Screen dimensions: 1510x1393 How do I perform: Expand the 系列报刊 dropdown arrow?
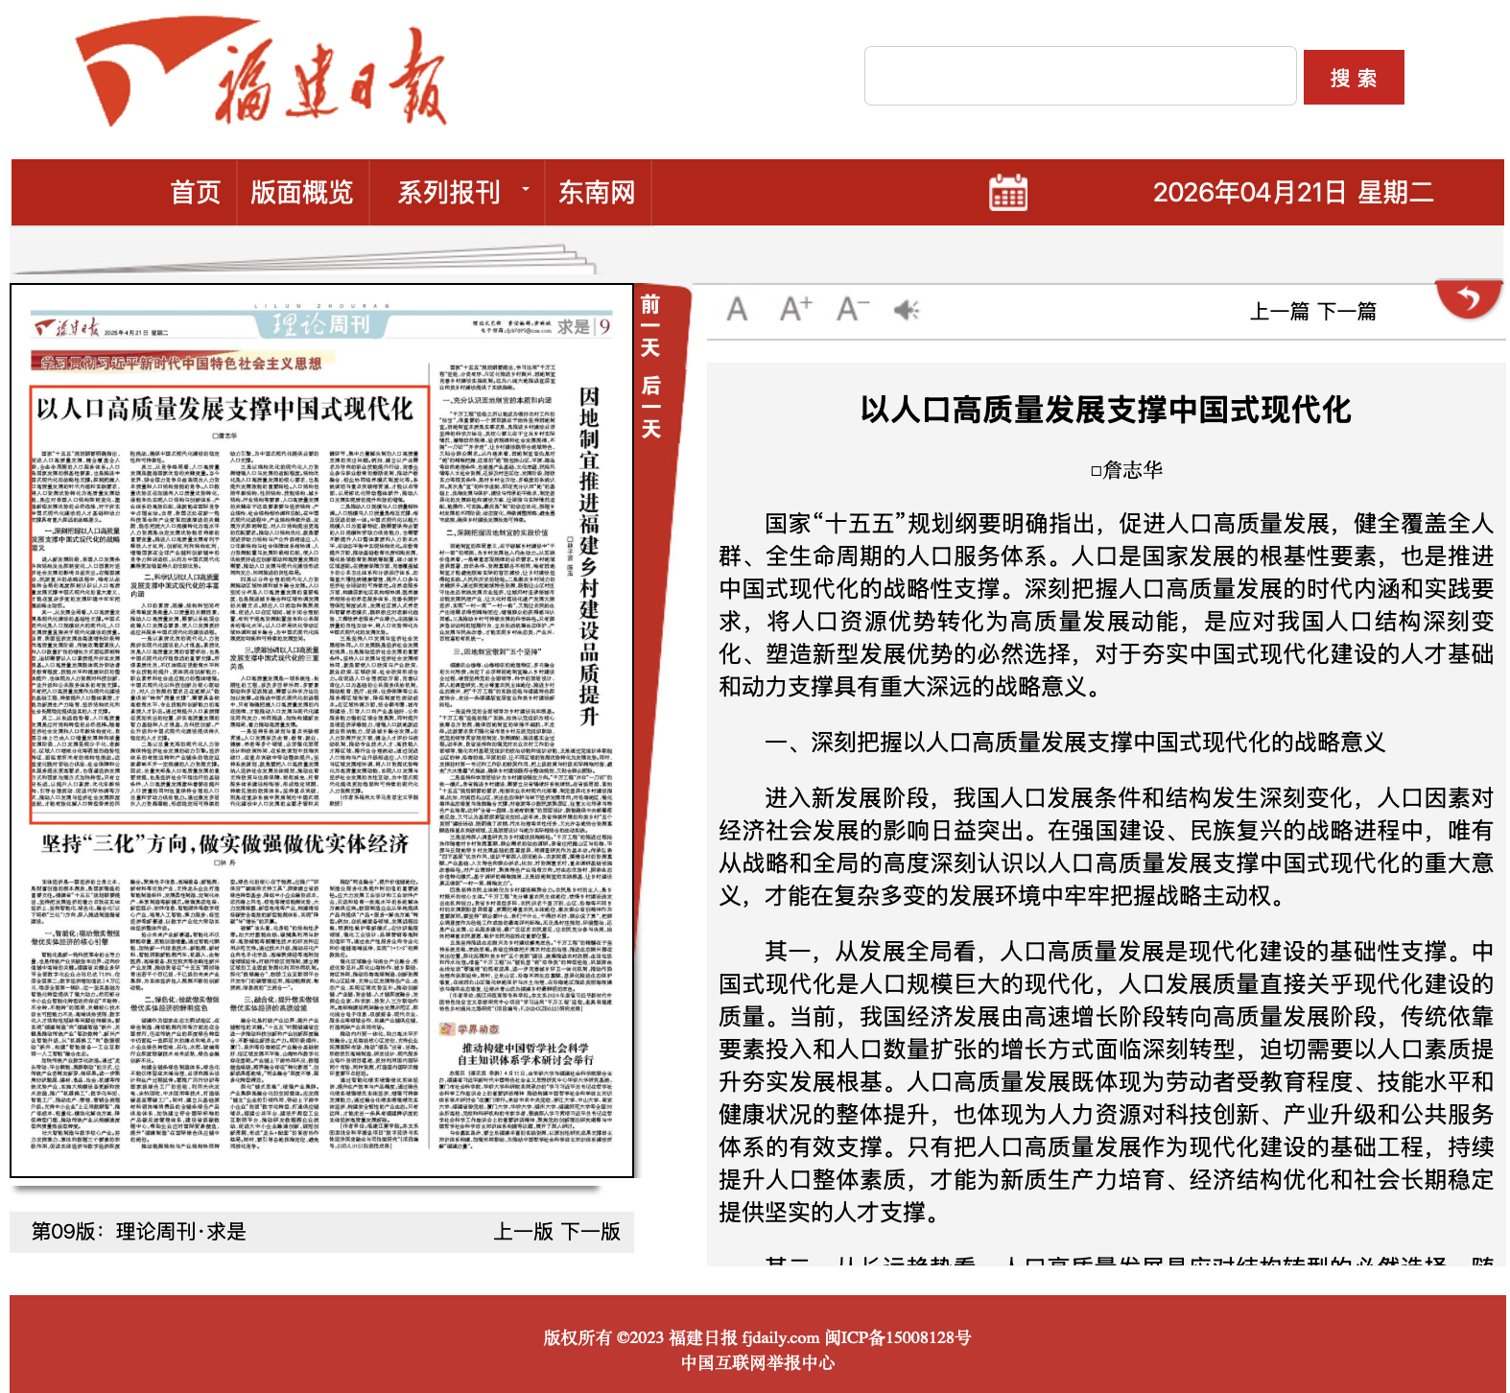coord(526,190)
